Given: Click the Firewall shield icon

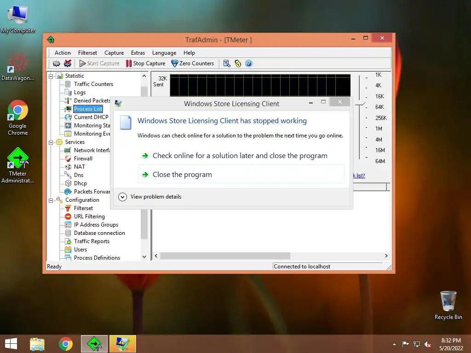Looking at the screenshot, I should (x=68, y=159).
